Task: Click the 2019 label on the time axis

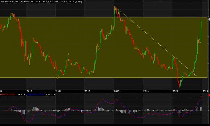Action: coord(146,91)
